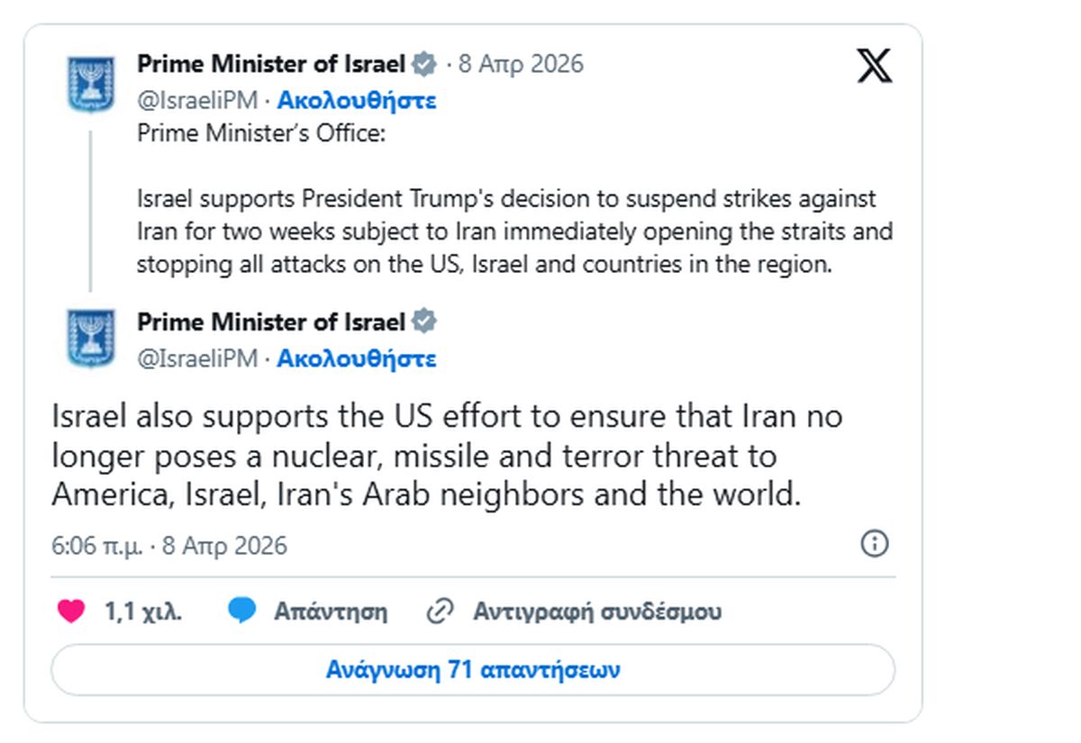
Task: Click second Prime Minister of Israel name
Action: tap(271, 321)
